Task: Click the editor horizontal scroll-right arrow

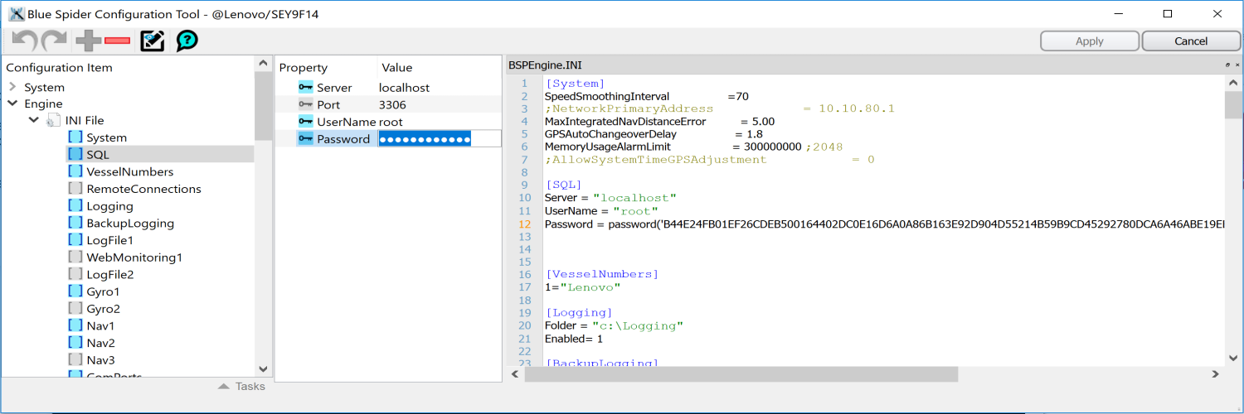Action: 1216,374
